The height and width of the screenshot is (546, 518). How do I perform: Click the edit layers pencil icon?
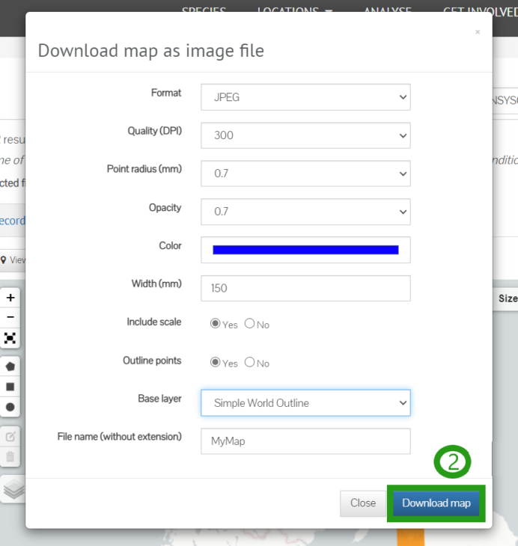[x=10, y=437]
